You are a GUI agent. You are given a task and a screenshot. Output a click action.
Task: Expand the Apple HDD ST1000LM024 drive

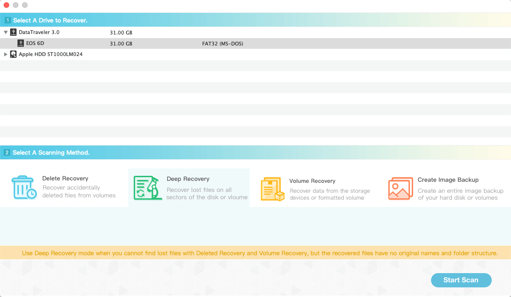pos(6,54)
